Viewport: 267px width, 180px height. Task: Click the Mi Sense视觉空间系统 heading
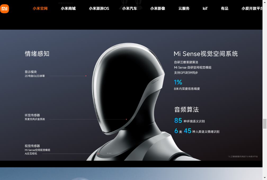[x=206, y=53]
